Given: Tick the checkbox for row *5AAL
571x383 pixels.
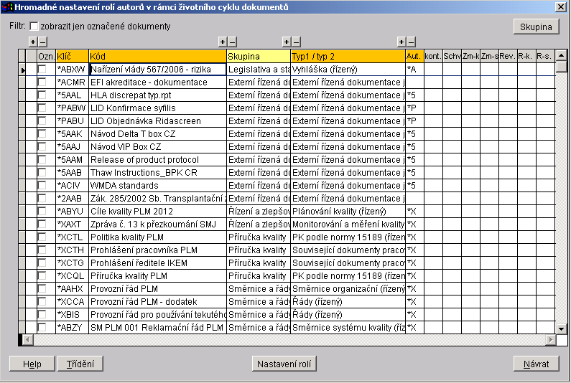Looking at the screenshot, I should point(42,95).
